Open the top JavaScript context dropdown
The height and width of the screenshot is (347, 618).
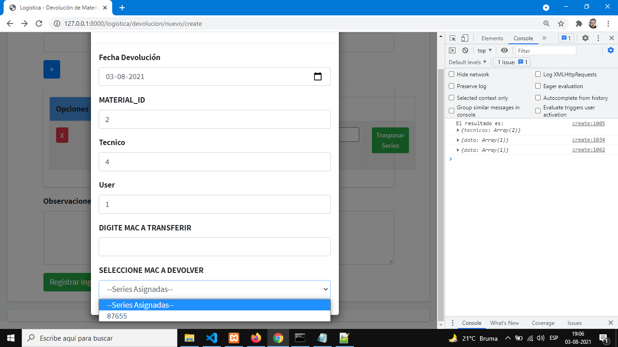point(485,51)
